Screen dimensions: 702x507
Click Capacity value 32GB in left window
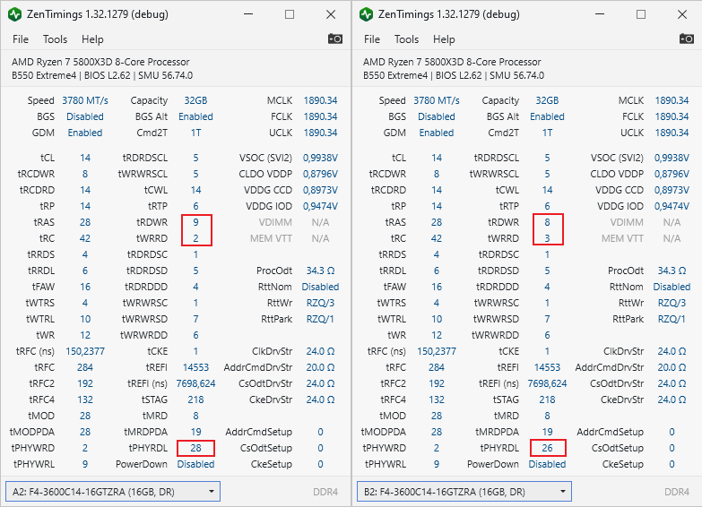pyautogui.click(x=195, y=100)
